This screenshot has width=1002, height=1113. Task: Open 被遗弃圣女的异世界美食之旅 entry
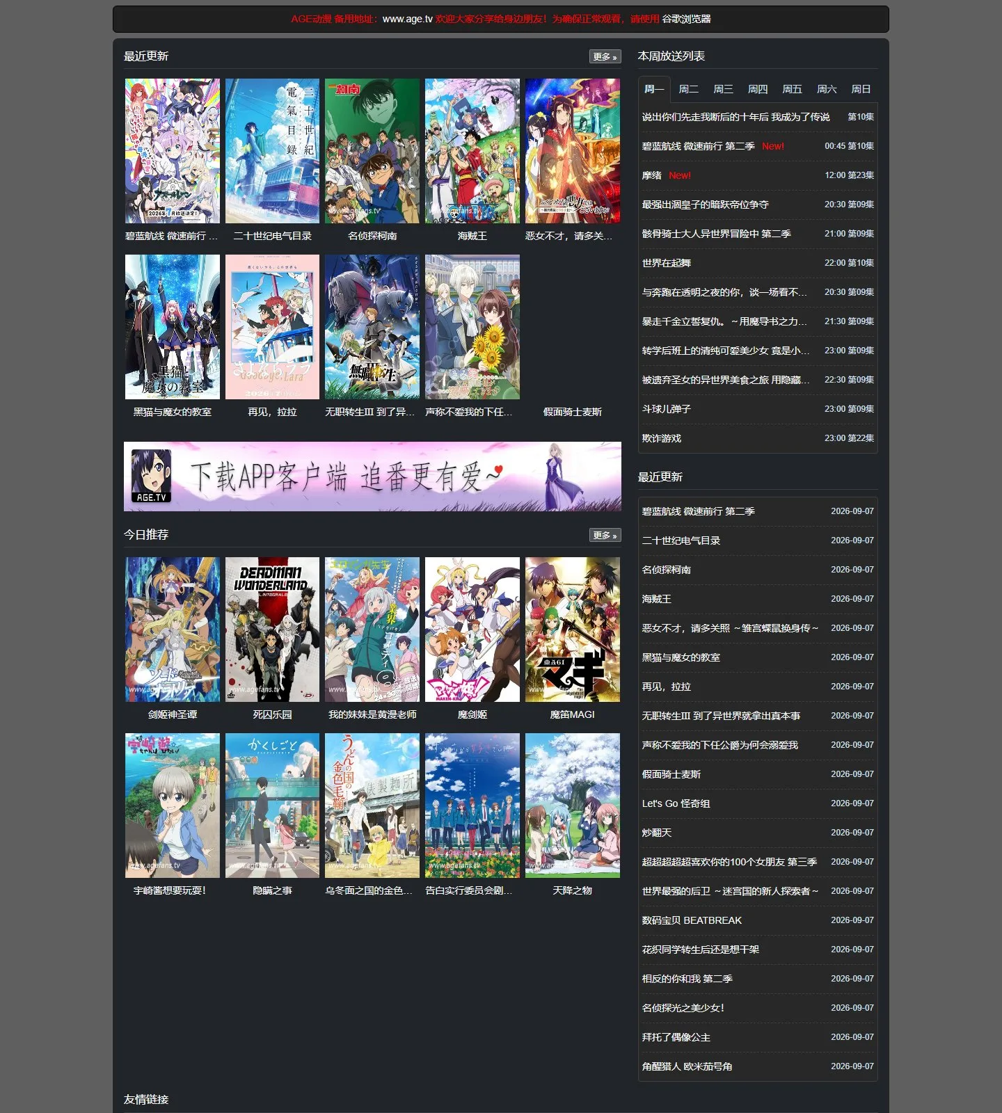point(726,380)
